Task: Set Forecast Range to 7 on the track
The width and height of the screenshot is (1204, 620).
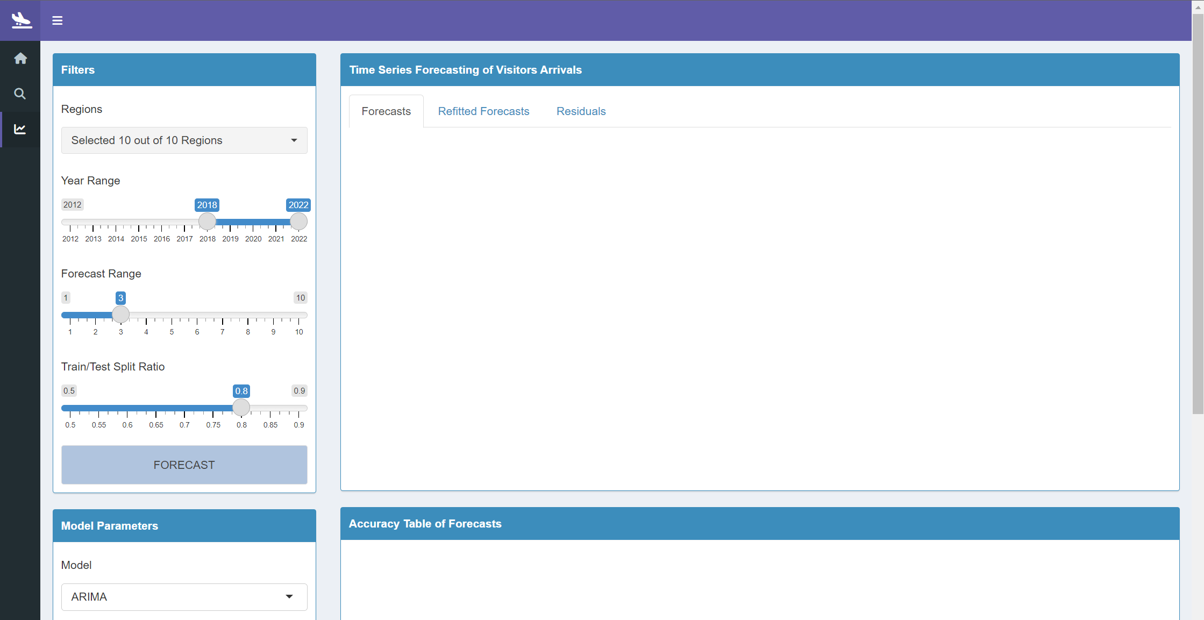Action: click(223, 315)
